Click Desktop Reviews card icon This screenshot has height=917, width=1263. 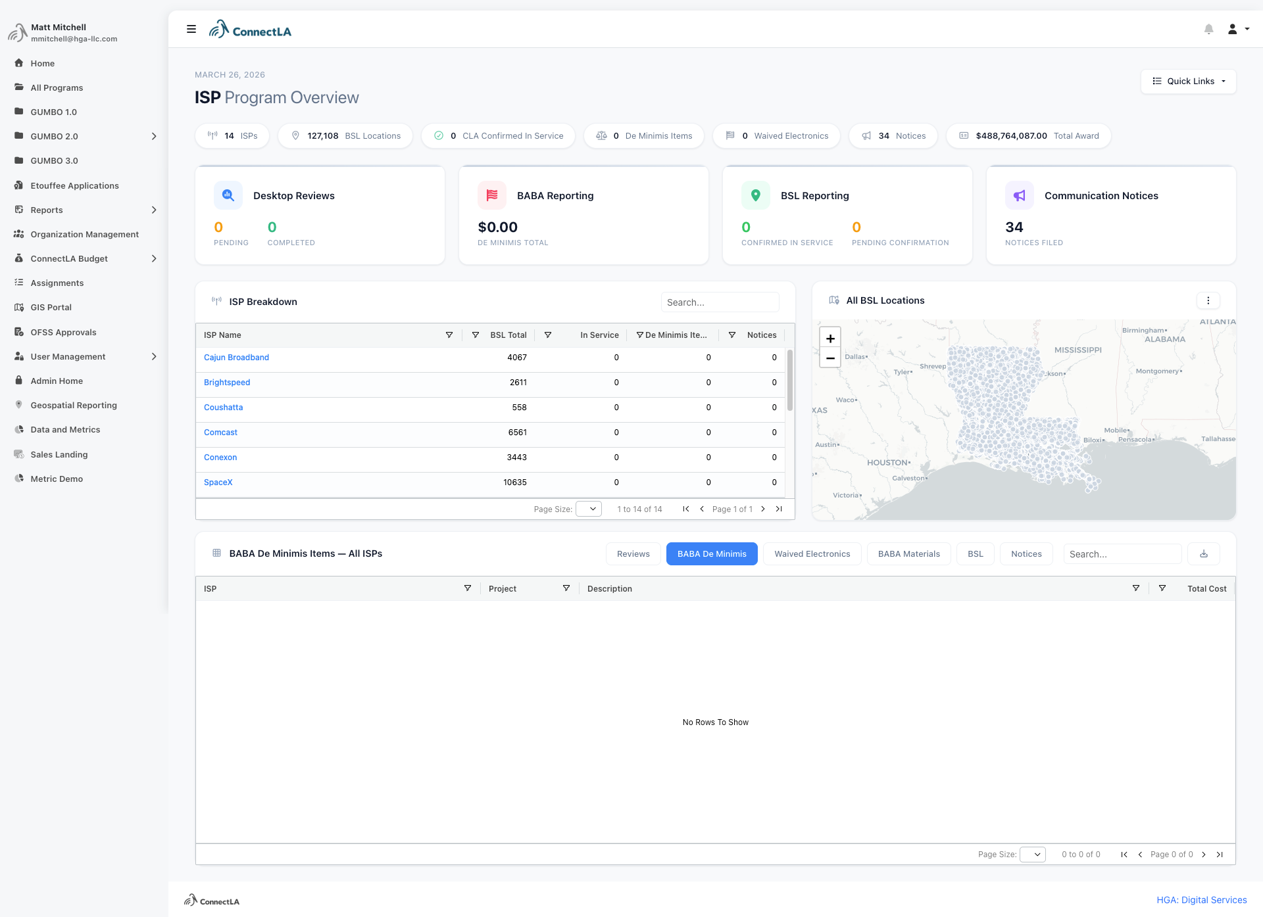[x=228, y=195]
